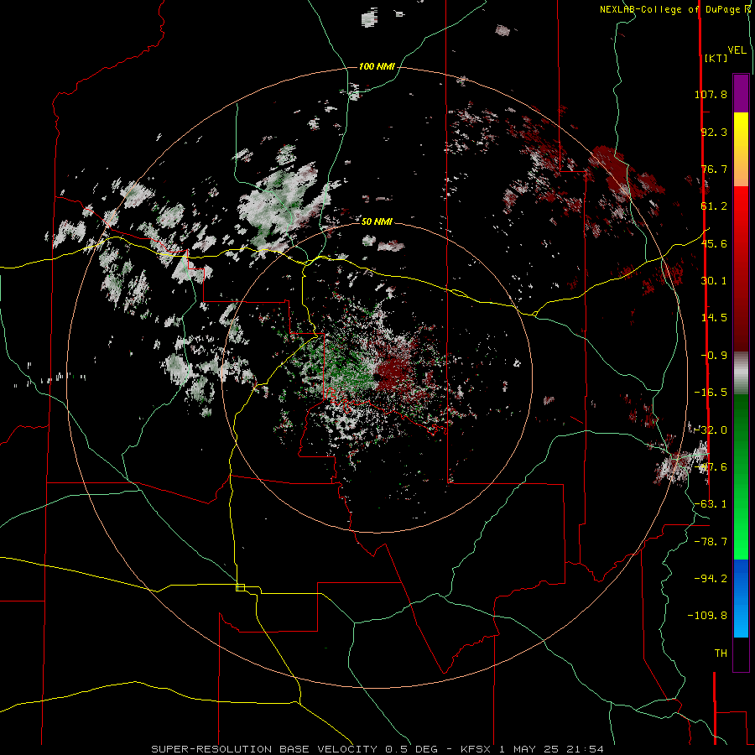Click the 92.3 scale value
Screen dimensions: 755x755
click(x=714, y=132)
